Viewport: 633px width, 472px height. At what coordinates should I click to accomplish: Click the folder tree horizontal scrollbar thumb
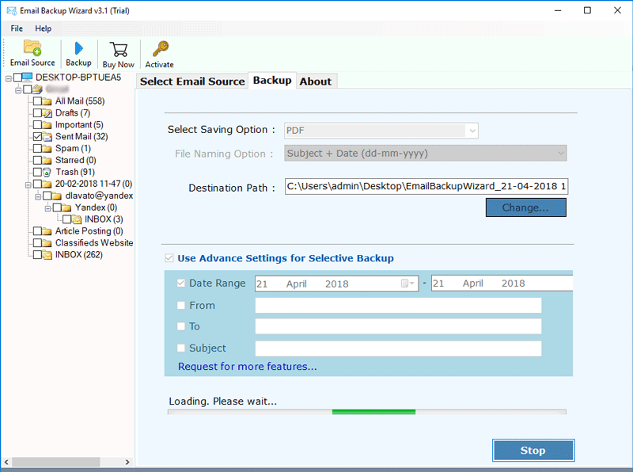coord(55,462)
